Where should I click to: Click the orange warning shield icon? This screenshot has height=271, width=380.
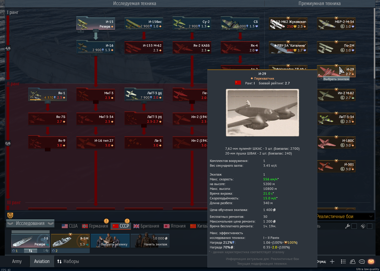[x=10, y=215]
